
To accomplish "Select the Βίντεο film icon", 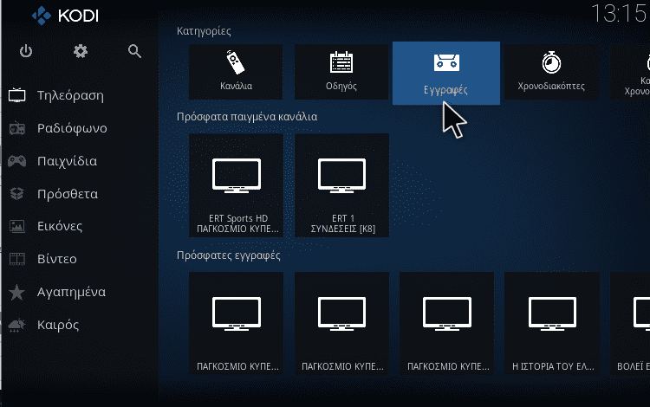I will click(x=17, y=259).
